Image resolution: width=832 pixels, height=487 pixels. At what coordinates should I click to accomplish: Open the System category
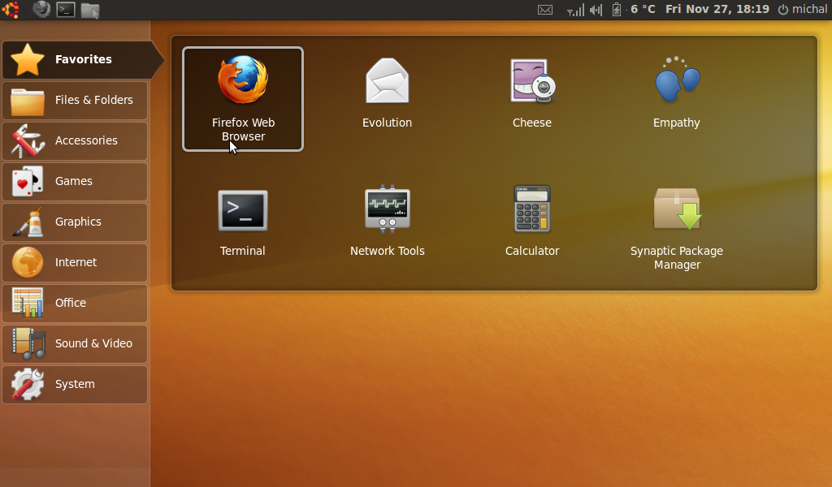(75, 384)
